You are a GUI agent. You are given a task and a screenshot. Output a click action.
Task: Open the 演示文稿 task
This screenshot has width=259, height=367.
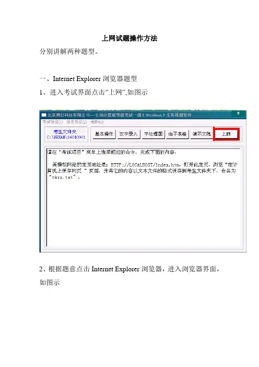[x=202, y=134]
